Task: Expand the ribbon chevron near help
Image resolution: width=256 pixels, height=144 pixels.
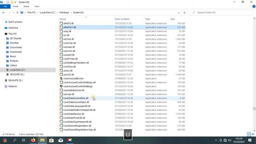Action: [250, 6]
